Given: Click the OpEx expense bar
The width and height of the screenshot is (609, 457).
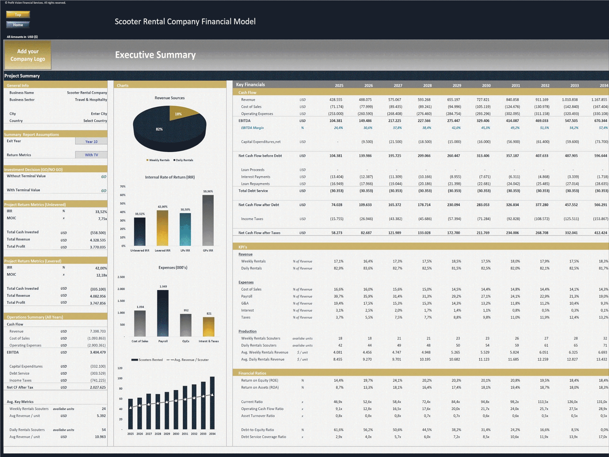Looking at the screenshot, I should (186, 325).
